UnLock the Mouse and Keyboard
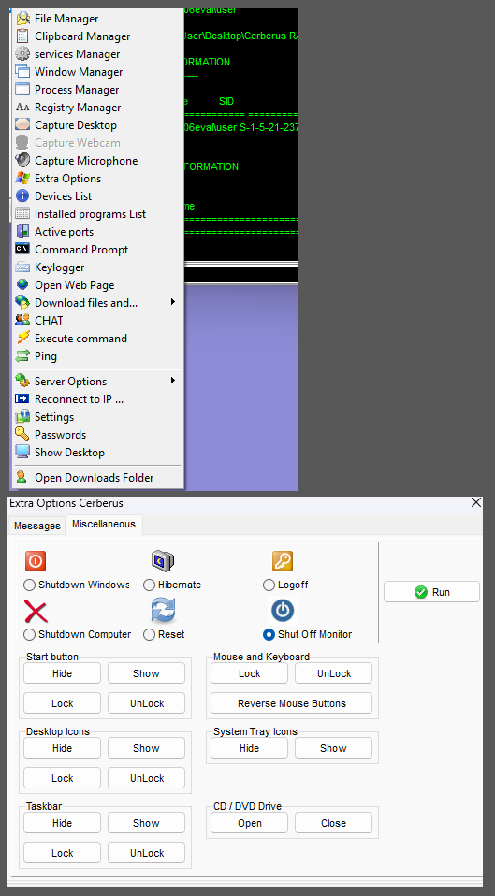The image size is (495, 896). [333, 673]
